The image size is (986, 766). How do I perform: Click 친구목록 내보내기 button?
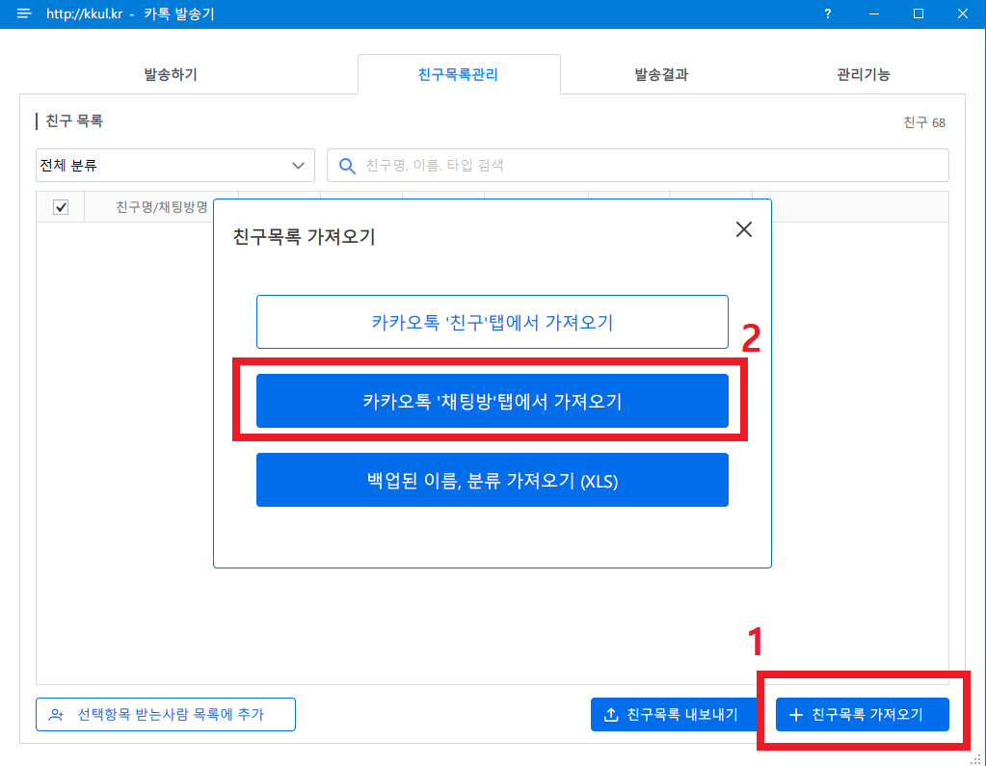click(674, 715)
